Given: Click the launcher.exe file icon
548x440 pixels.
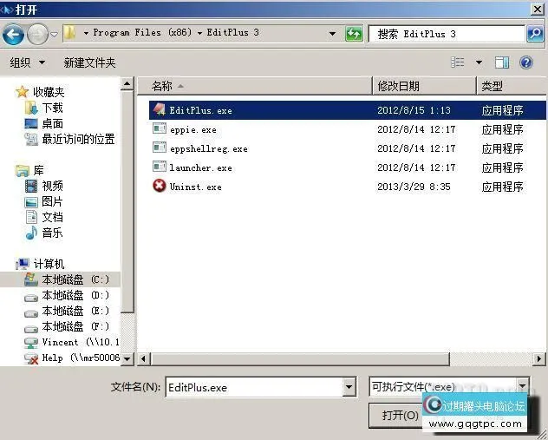Looking at the screenshot, I should click(x=160, y=167).
